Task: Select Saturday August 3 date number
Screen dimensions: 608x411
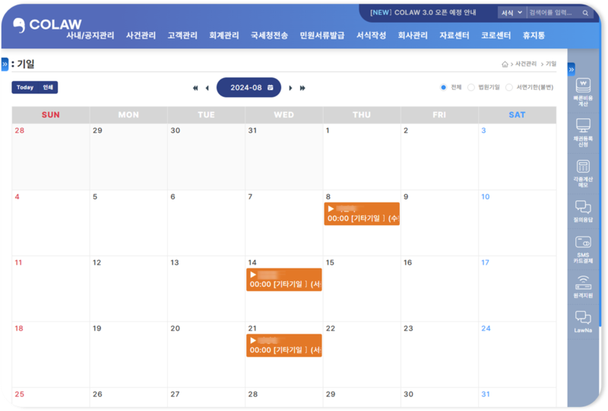Action: coord(483,130)
